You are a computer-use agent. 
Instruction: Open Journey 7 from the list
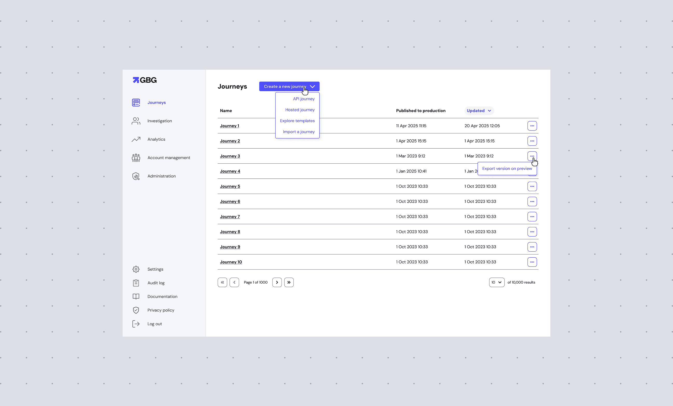click(230, 216)
